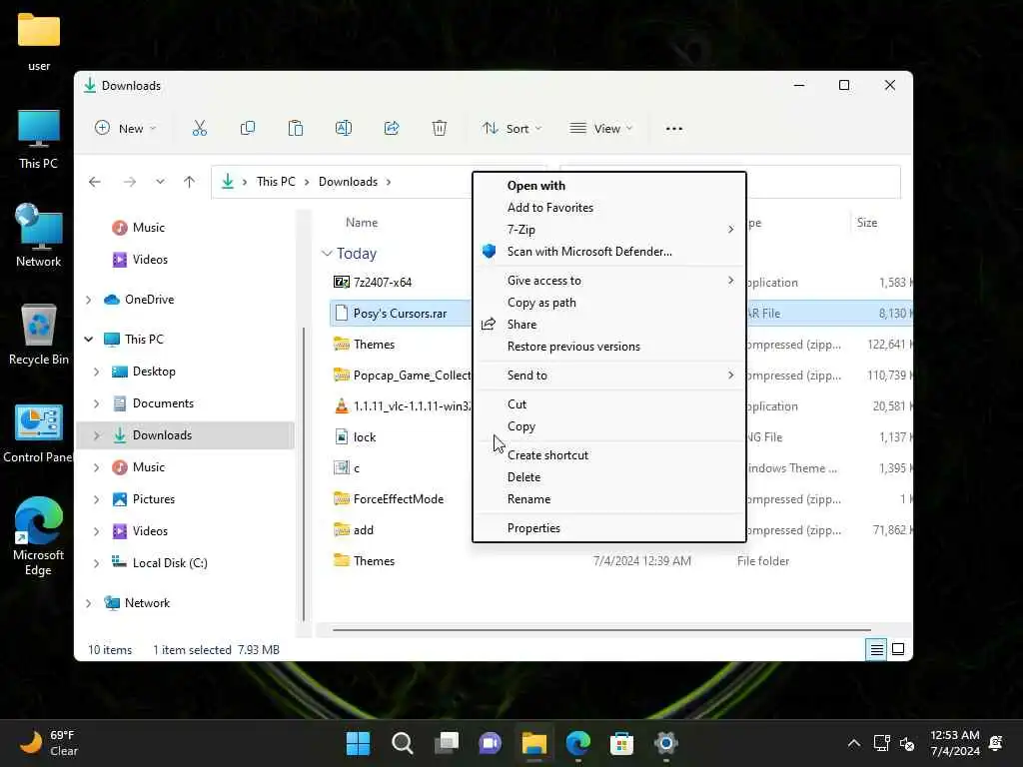Choose Open with in context menu
Image resolution: width=1023 pixels, height=767 pixels.
(x=609, y=186)
